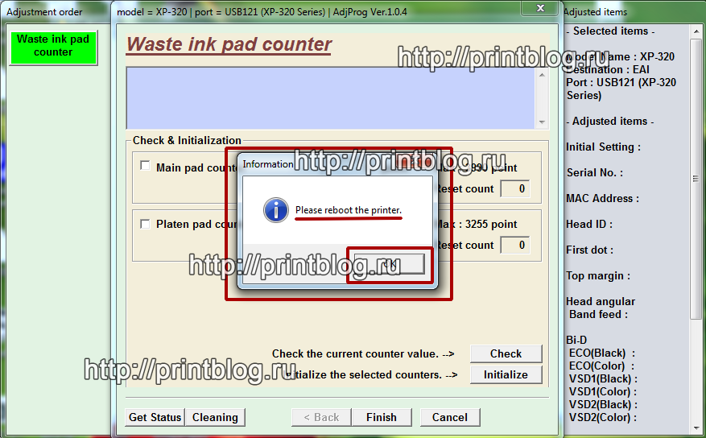Tick the Platen pad counter checkbox
The width and height of the screenshot is (706, 438).
pos(145,224)
